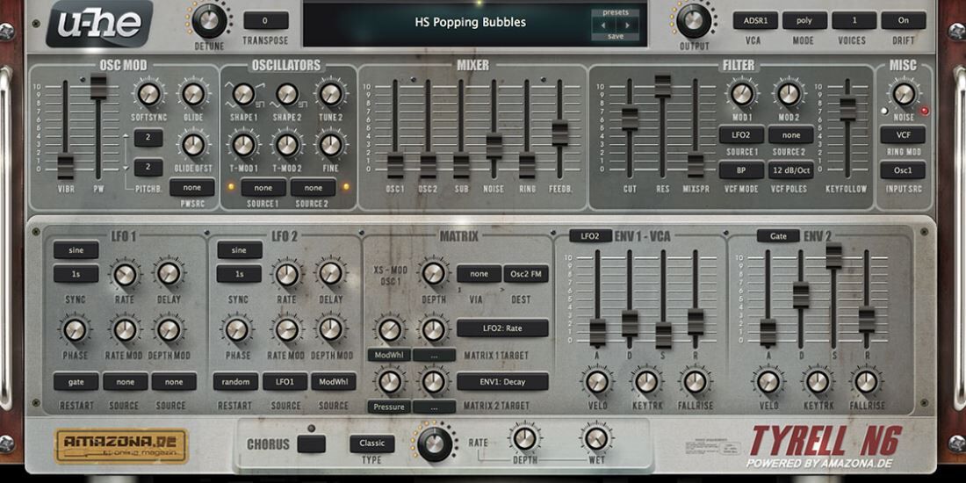Image resolution: width=966 pixels, height=483 pixels.
Task: Click the LFO 2 Phase knob
Action: tap(238, 329)
